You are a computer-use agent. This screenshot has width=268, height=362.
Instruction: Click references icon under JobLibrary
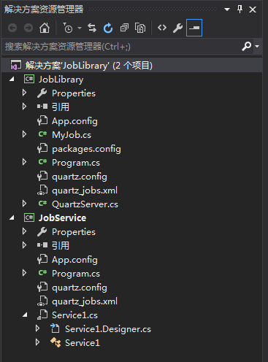42,107
